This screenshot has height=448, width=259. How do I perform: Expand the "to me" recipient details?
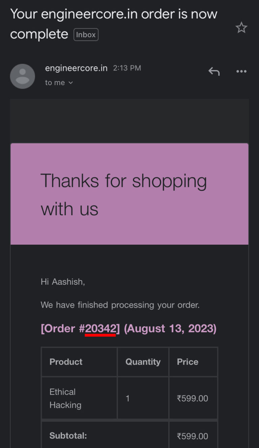[59, 83]
